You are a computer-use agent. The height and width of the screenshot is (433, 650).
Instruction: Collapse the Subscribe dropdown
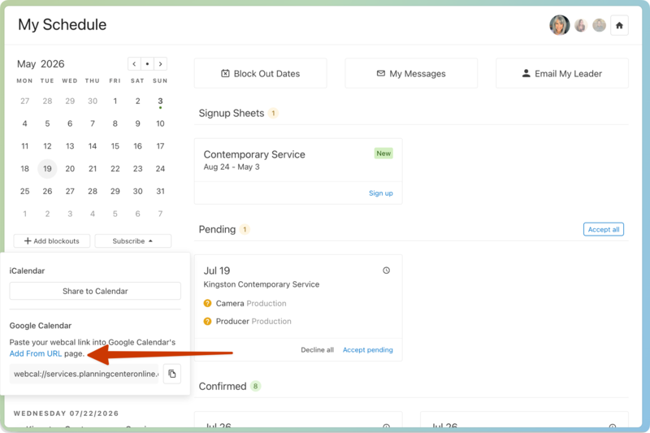tap(133, 241)
